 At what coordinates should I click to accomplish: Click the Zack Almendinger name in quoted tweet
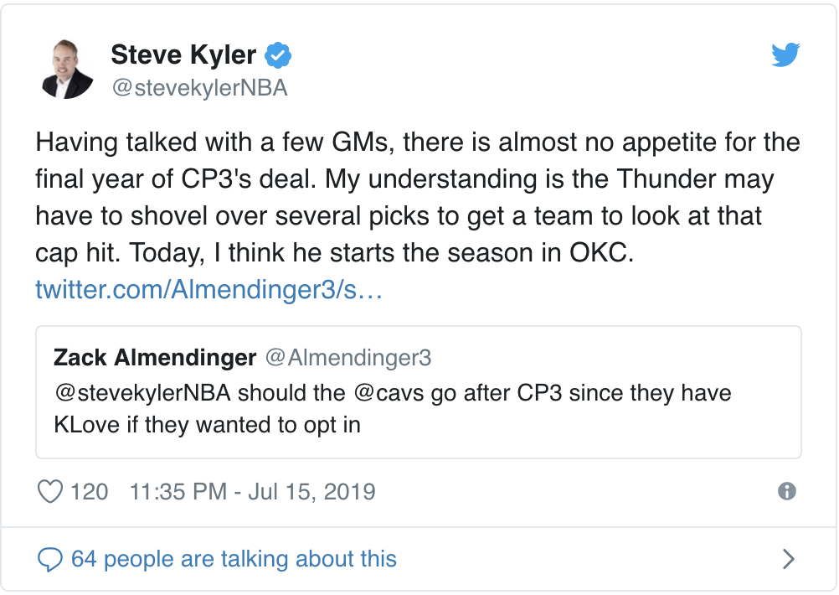click(x=154, y=358)
